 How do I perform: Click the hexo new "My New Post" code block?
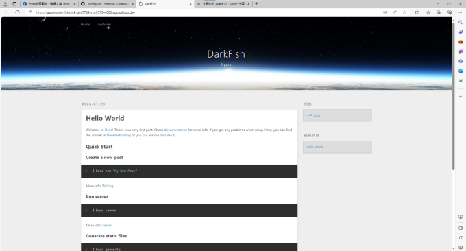(x=189, y=171)
